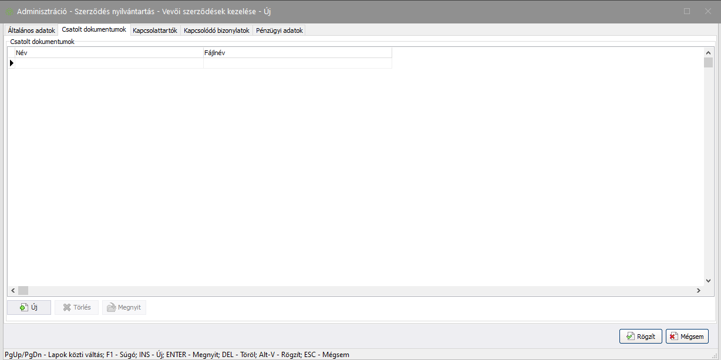The image size is (721, 360).
Task: Go to the Kapcsolódó bizonylatok tab
Action: pyautogui.click(x=217, y=30)
